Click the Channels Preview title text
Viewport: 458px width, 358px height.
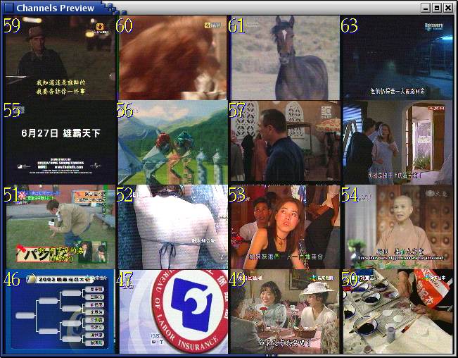click(55, 8)
